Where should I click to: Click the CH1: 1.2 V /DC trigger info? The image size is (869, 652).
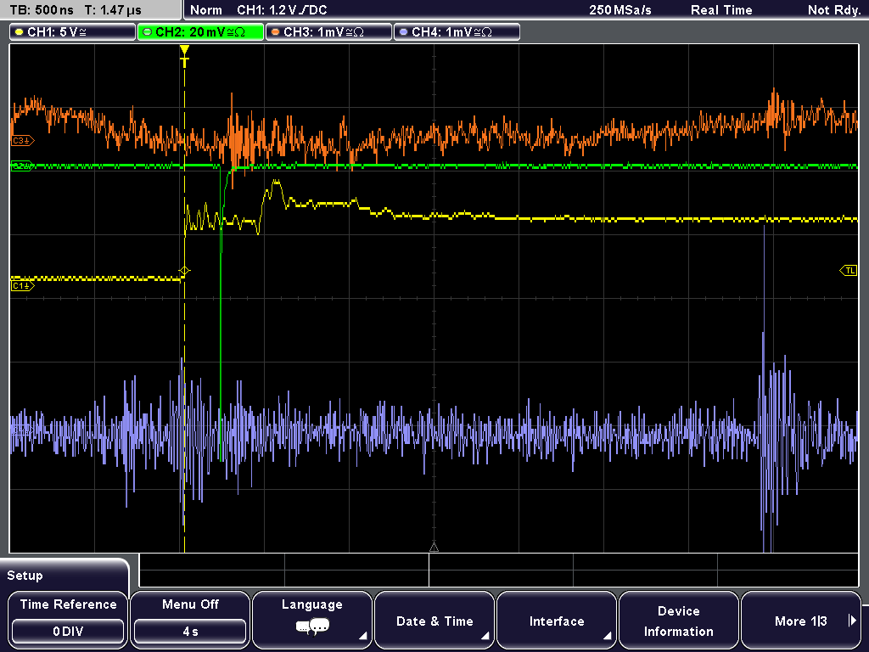[282, 10]
